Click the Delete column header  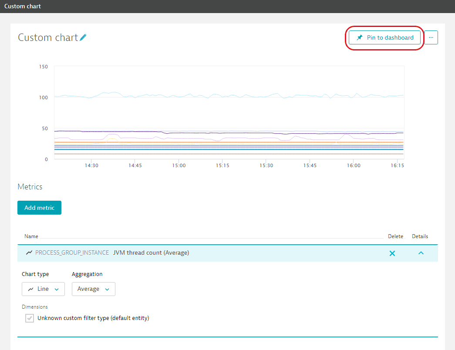pyautogui.click(x=395, y=236)
